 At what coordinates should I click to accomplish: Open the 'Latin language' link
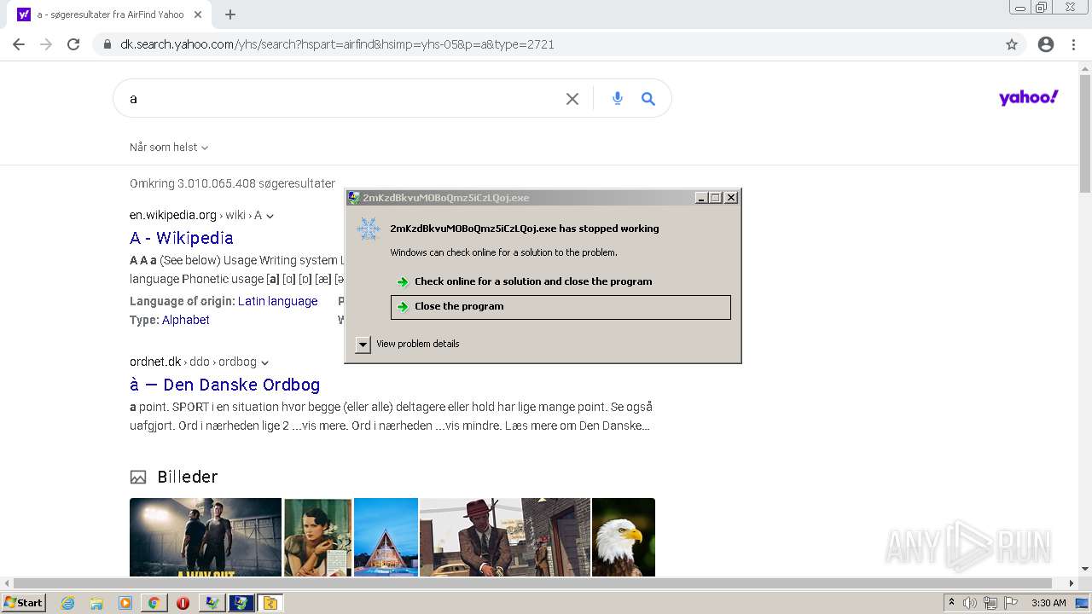click(277, 301)
